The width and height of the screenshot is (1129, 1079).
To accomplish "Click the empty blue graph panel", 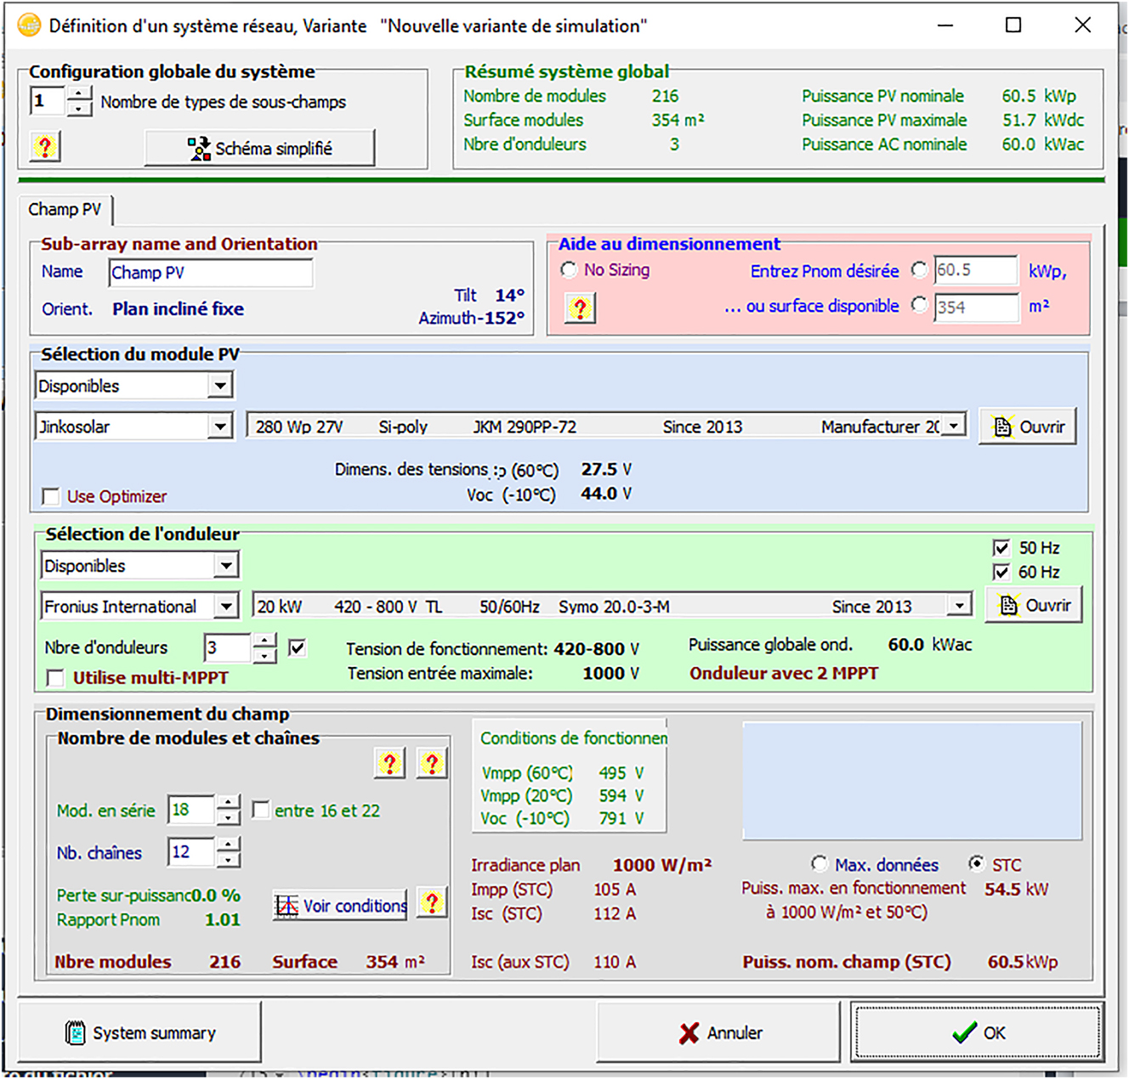I will point(912,781).
